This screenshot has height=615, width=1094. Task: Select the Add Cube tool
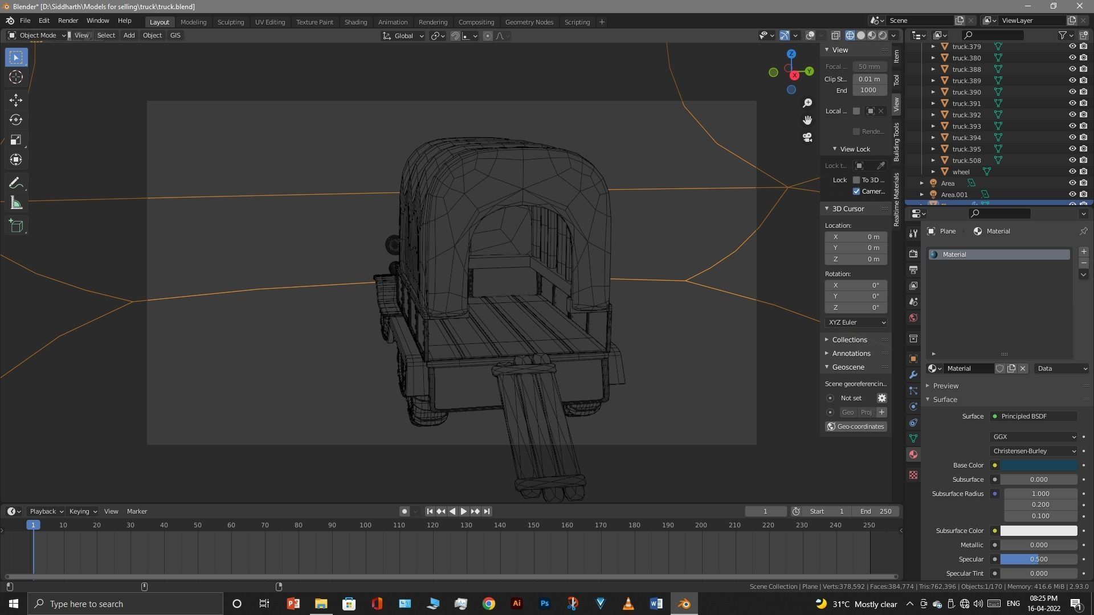[16, 226]
